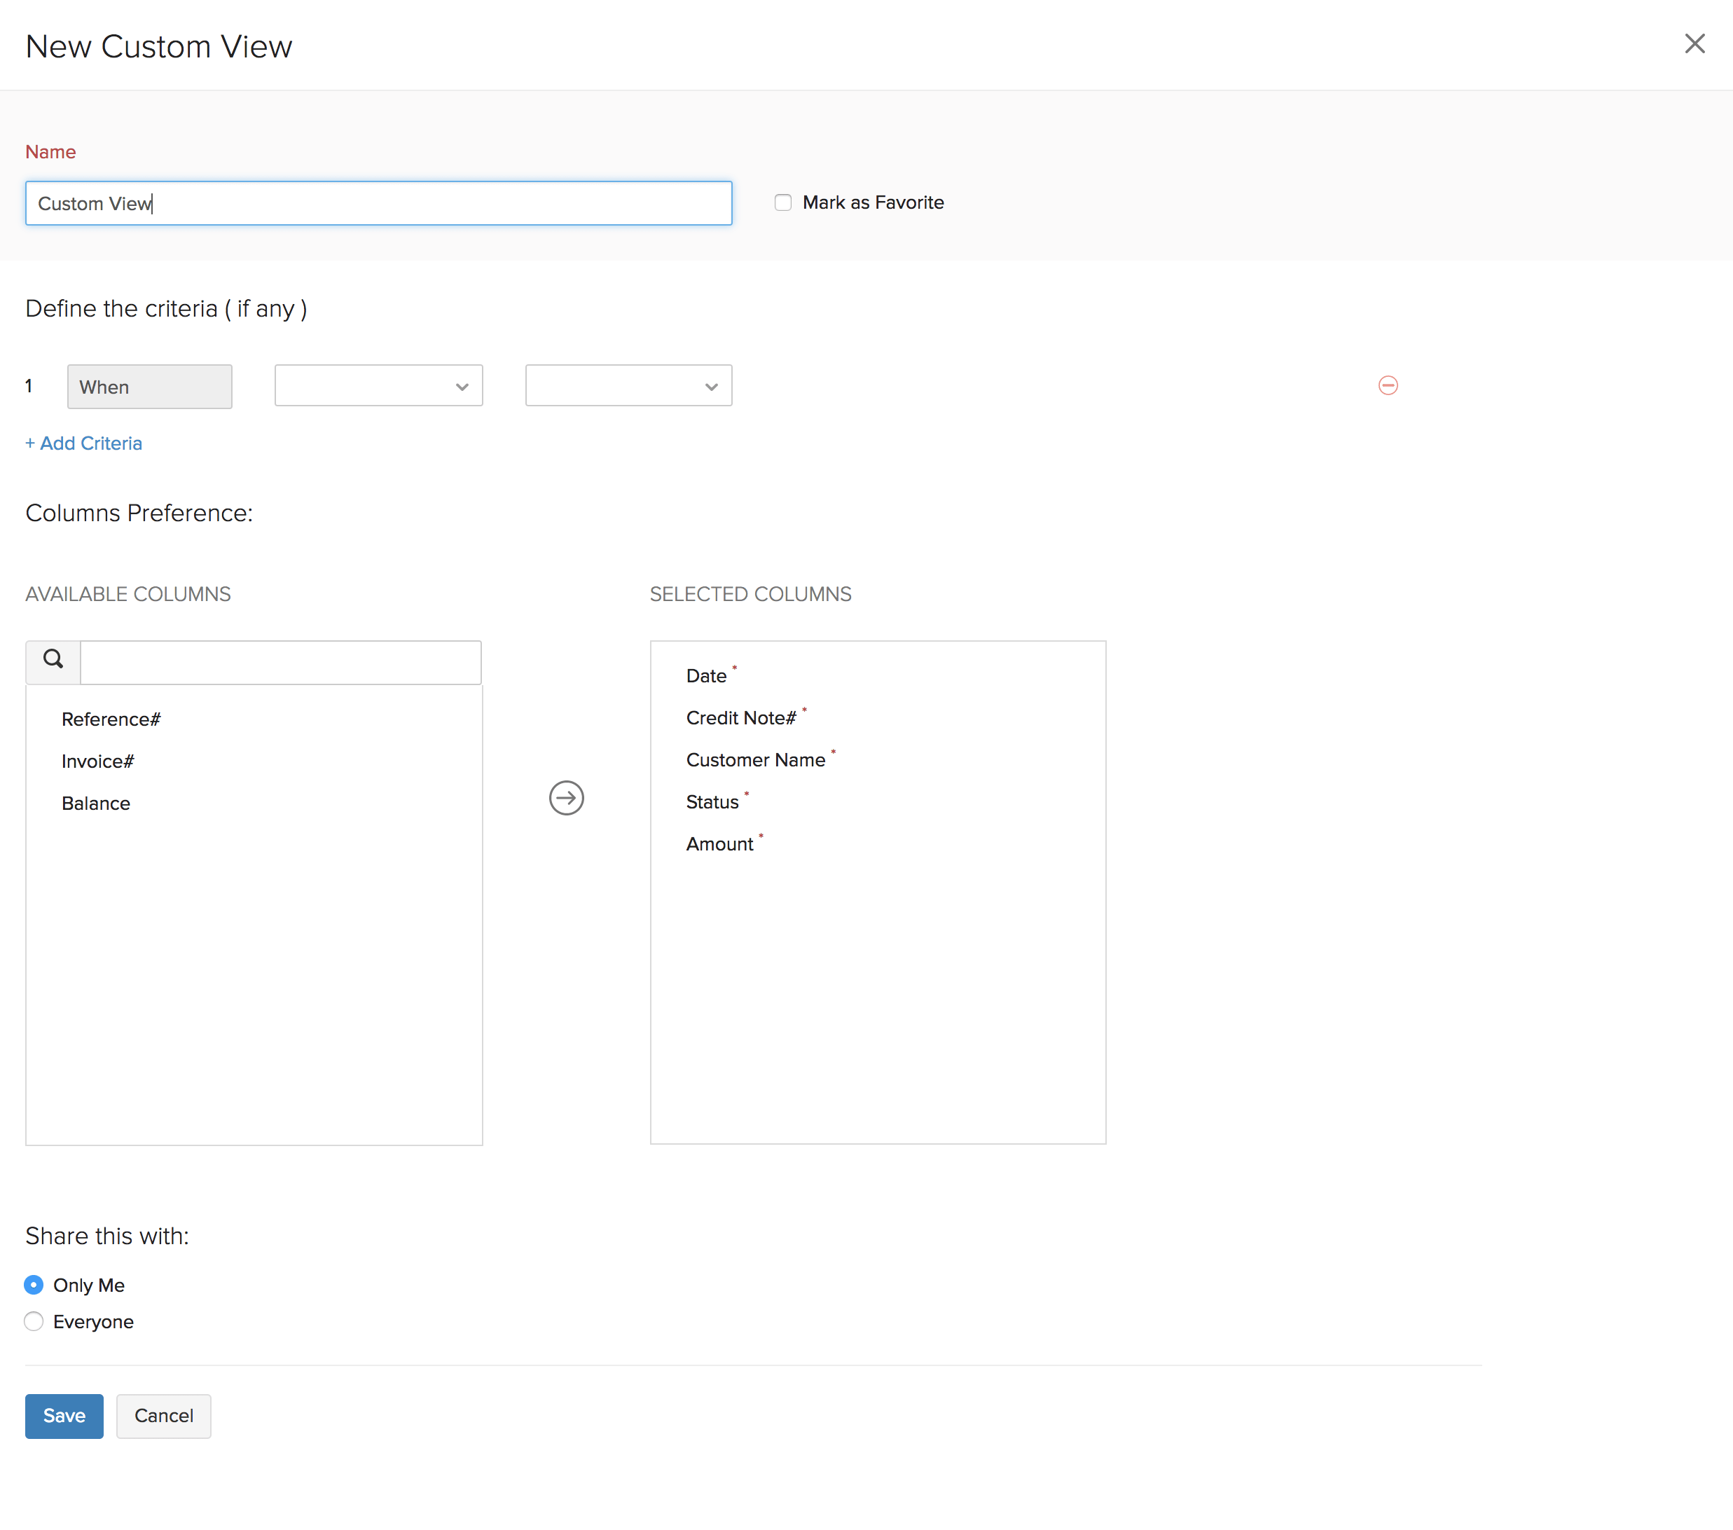Pick Balance from available columns
This screenshot has height=1530, width=1733.
pyautogui.click(x=96, y=803)
